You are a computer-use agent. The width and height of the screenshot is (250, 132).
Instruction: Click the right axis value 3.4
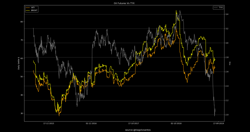(227, 14)
